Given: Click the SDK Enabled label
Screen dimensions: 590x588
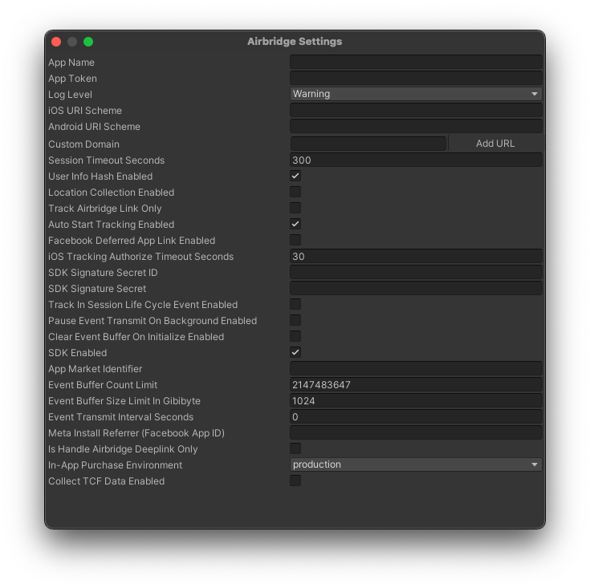Looking at the screenshot, I should (x=78, y=353).
